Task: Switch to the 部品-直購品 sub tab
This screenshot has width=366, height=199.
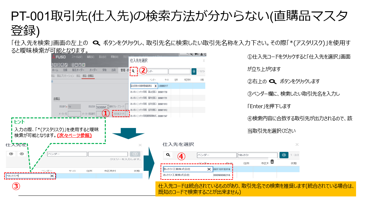Action: (x=88, y=76)
